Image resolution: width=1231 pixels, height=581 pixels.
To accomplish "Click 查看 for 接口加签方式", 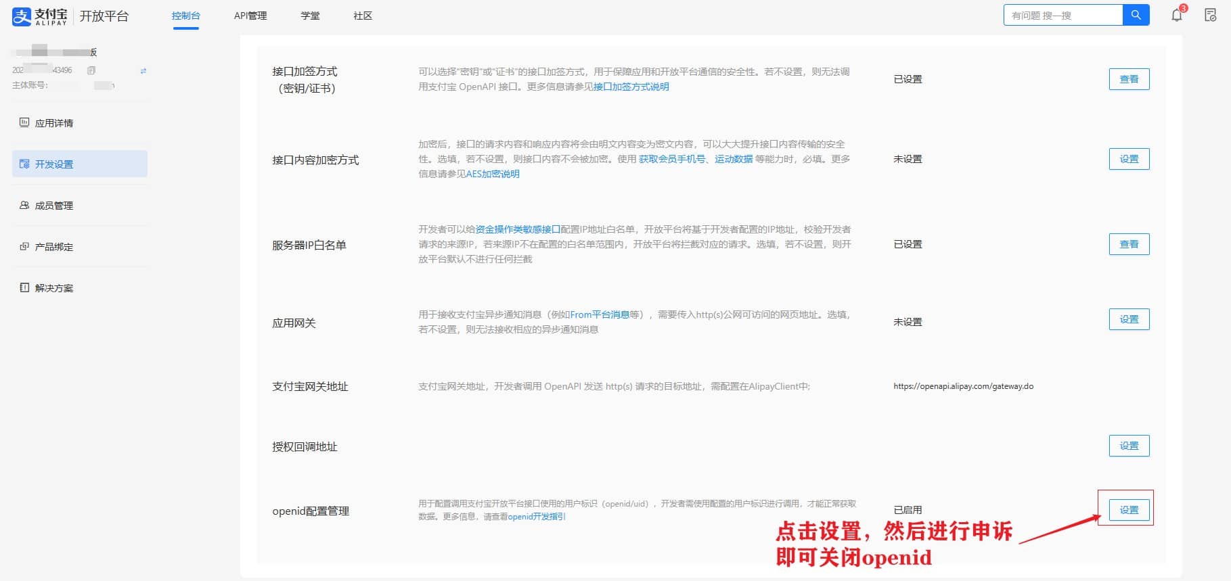I will point(1129,79).
